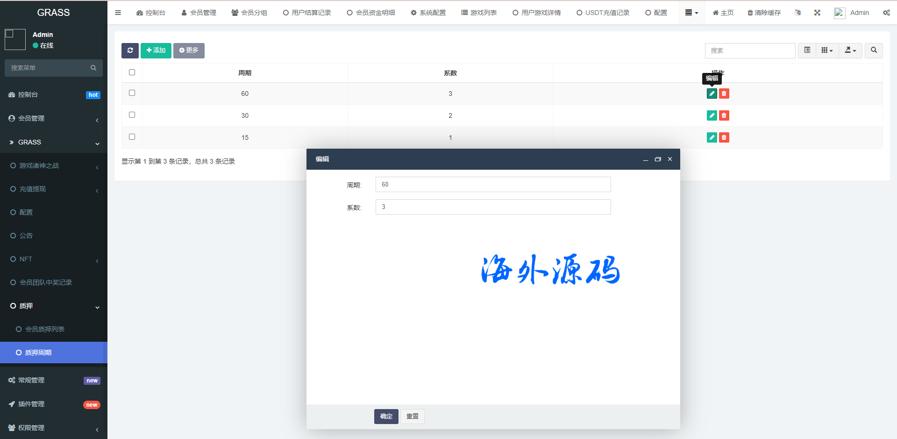Open the export data dropdown

(x=850, y=50)
